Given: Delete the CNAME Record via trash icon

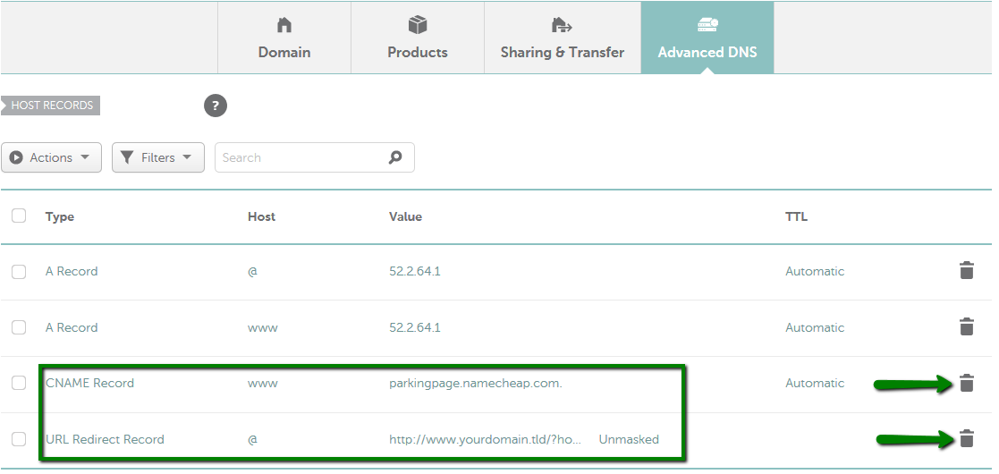Looking at the screenshot, I should pyautogui.click(x=967, y=383).
